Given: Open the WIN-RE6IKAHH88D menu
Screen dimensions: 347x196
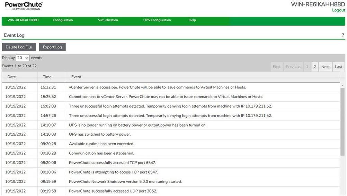Looking at the screenshot, I should [23, 20].
